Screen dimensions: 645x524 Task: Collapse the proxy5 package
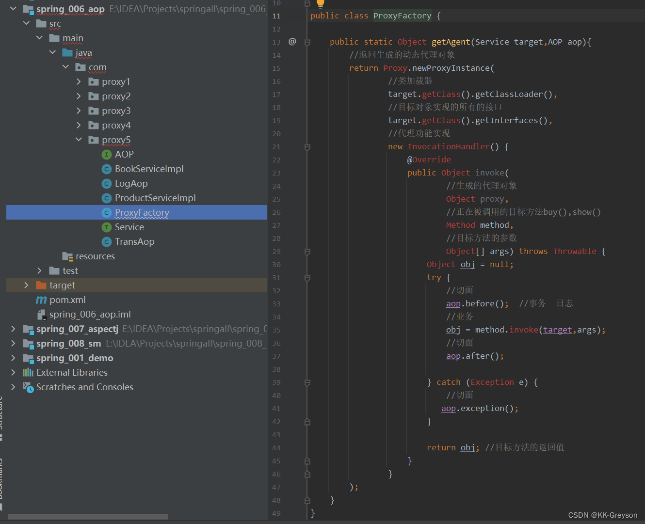coord(79,140)
